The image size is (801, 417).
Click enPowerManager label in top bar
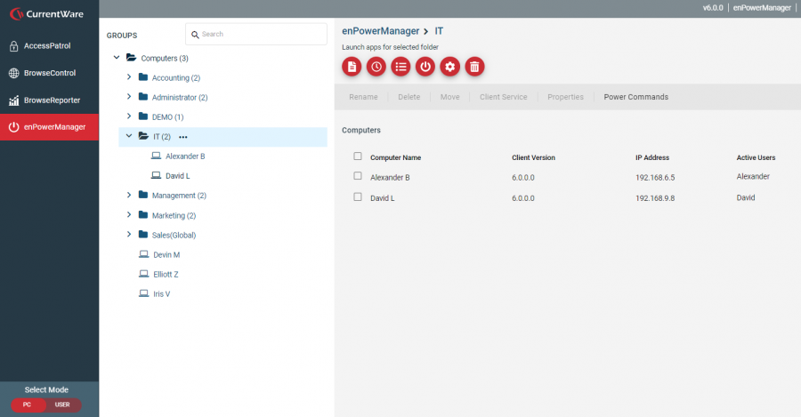point(762,8)
